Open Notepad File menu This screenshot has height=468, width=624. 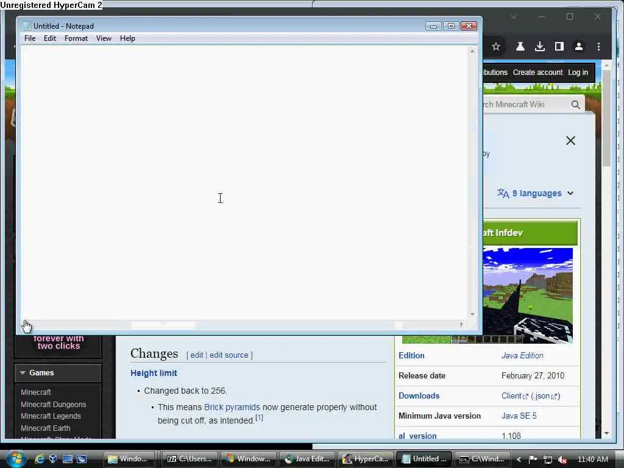29,38
